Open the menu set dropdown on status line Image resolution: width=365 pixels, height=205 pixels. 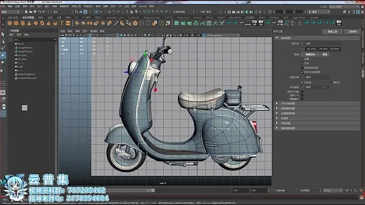click(11, 12)
